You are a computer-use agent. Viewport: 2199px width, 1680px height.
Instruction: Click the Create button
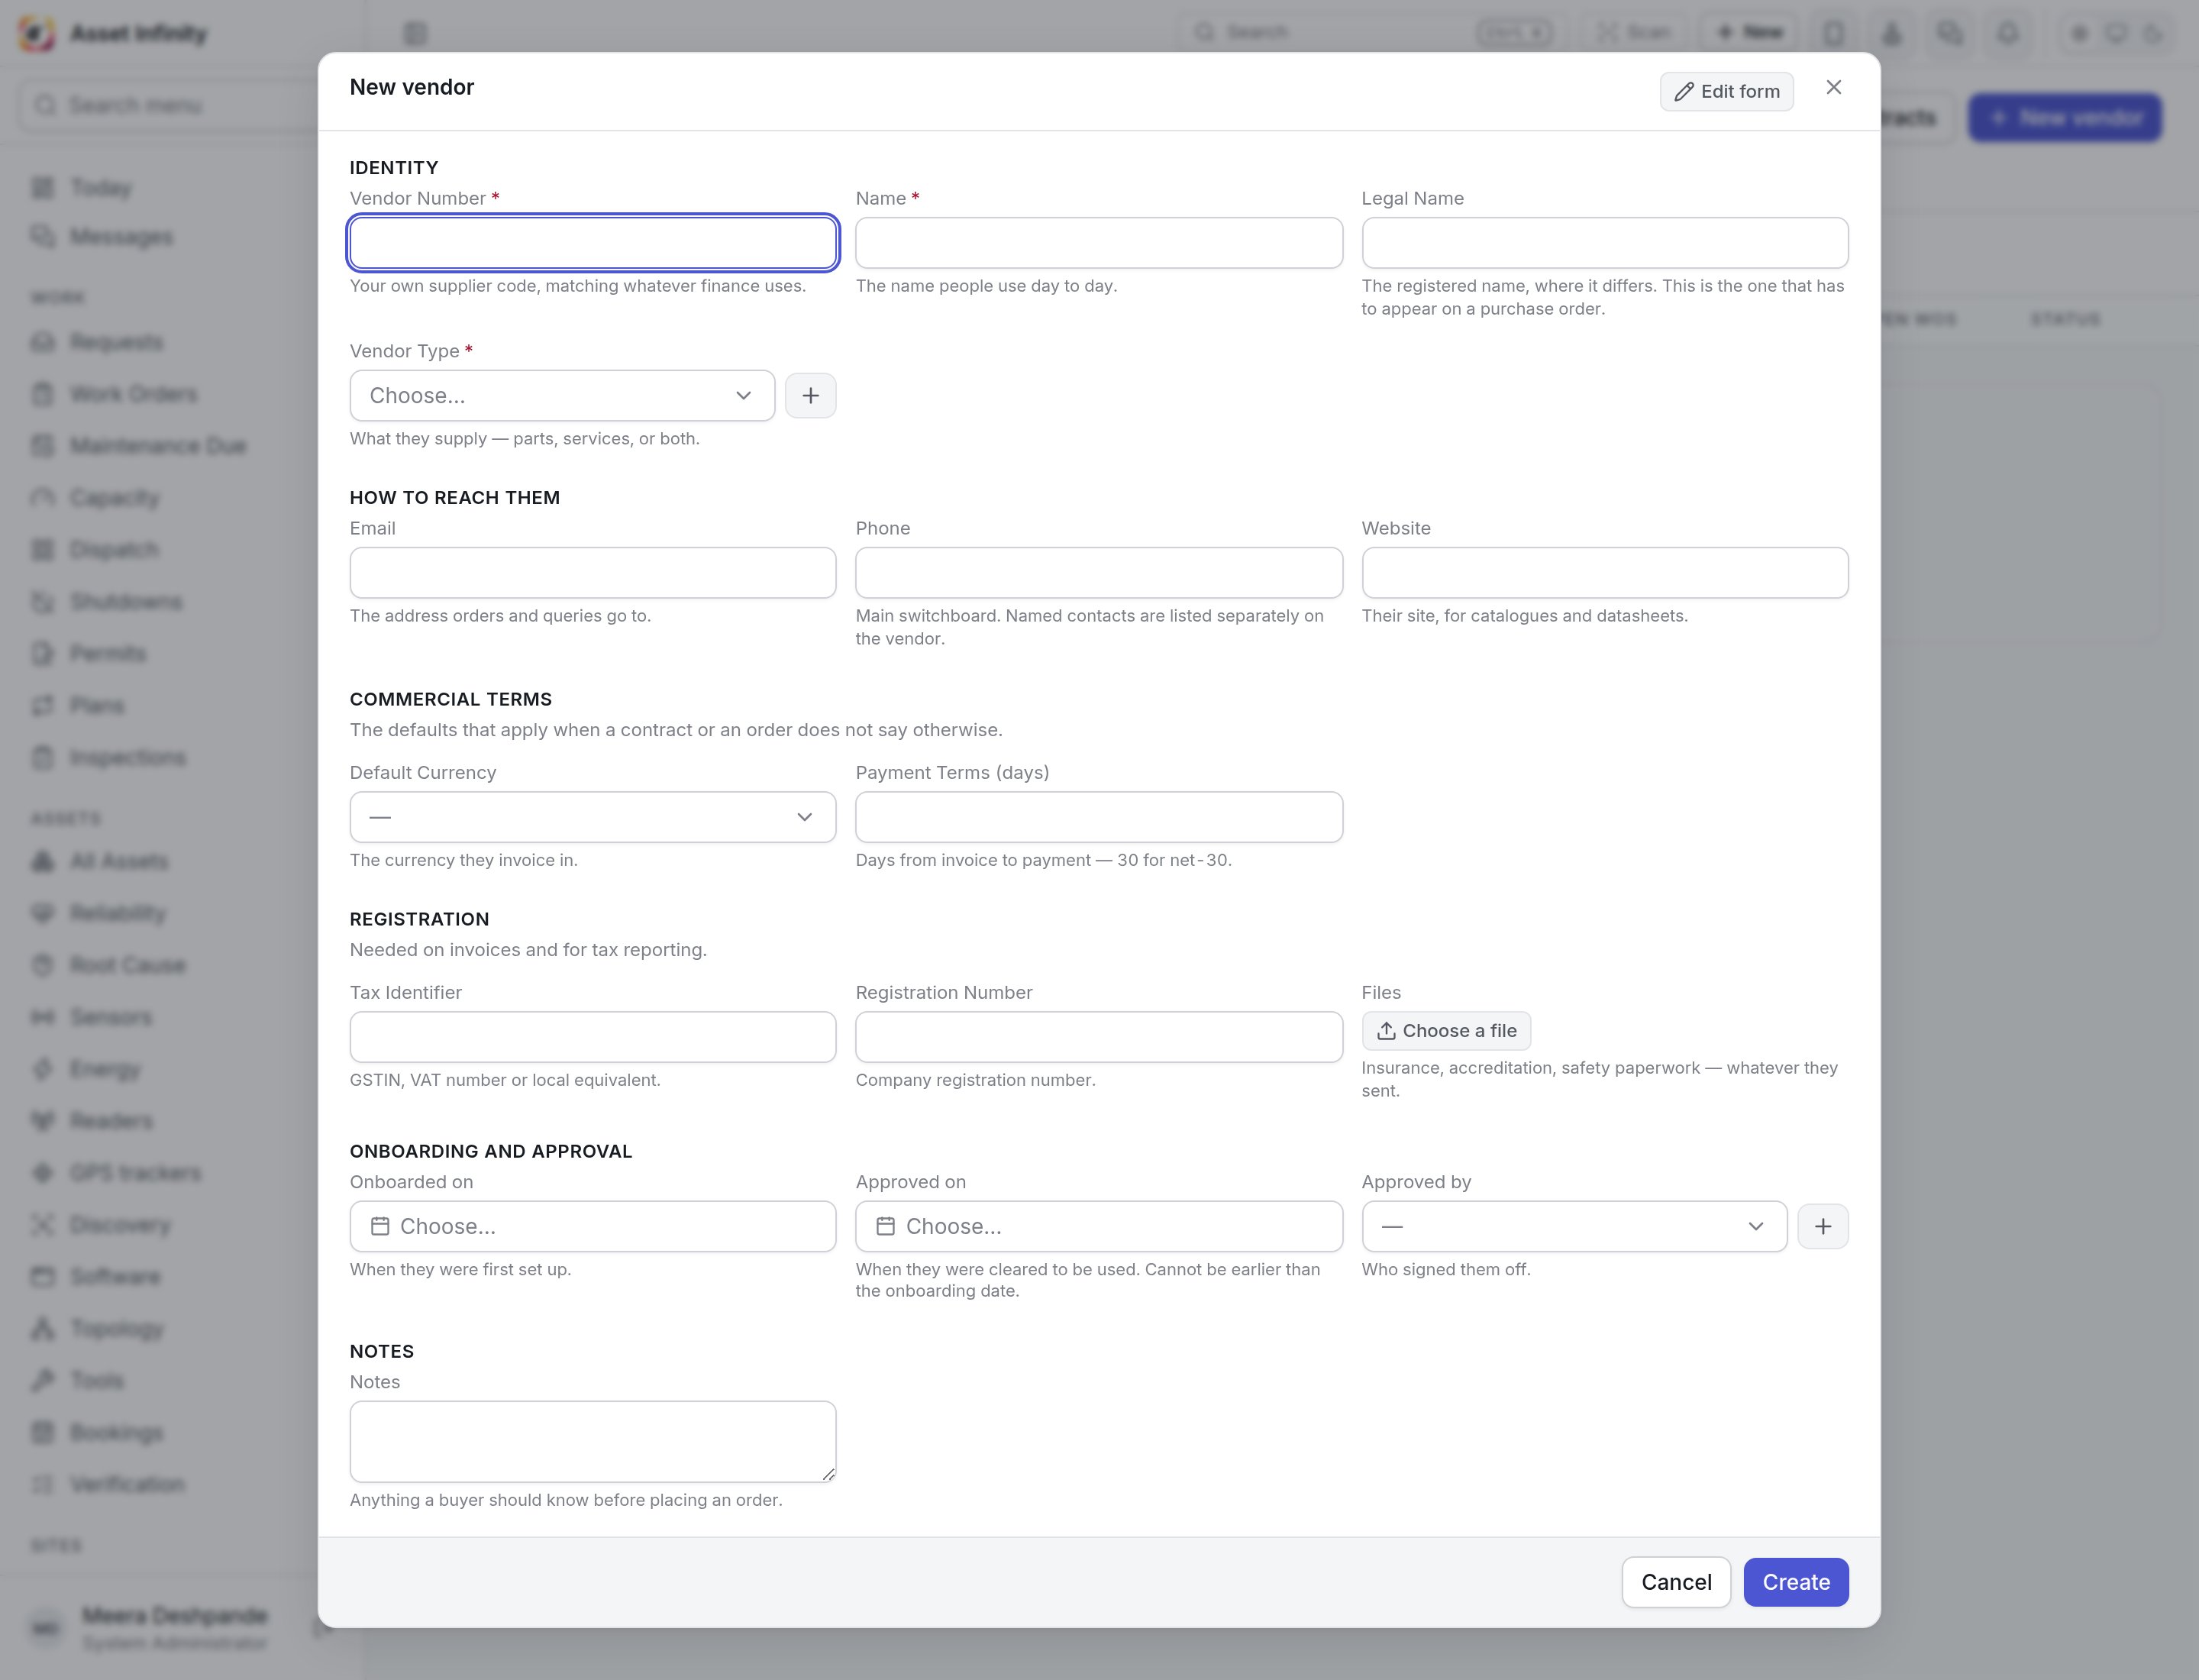coord(1796,1582)
